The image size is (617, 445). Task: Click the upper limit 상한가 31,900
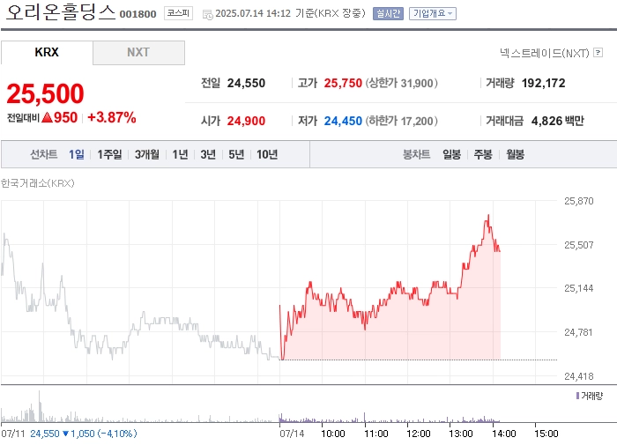[401, 83]
